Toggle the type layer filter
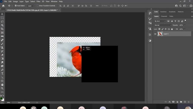Image resolution: width=193 pixels, height=109 pixels. click(175, 21)
